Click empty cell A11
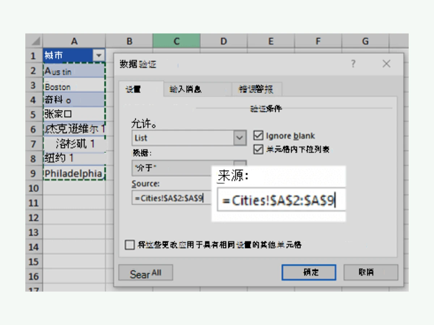 click(x=74, y=203)
